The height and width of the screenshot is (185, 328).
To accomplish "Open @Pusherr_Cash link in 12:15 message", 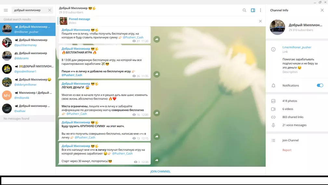I will point(85,137).
